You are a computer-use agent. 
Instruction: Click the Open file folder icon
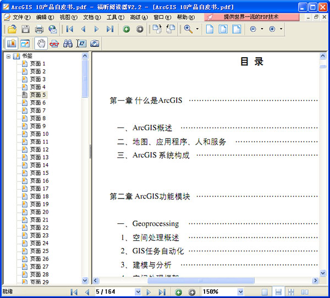click(x=12, y=29)
